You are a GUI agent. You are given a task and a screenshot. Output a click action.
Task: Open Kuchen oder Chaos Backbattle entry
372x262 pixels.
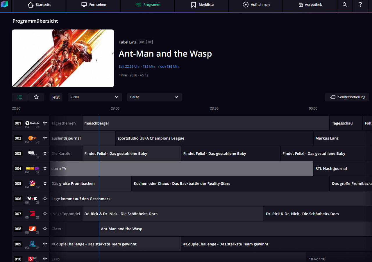(230, 184)
